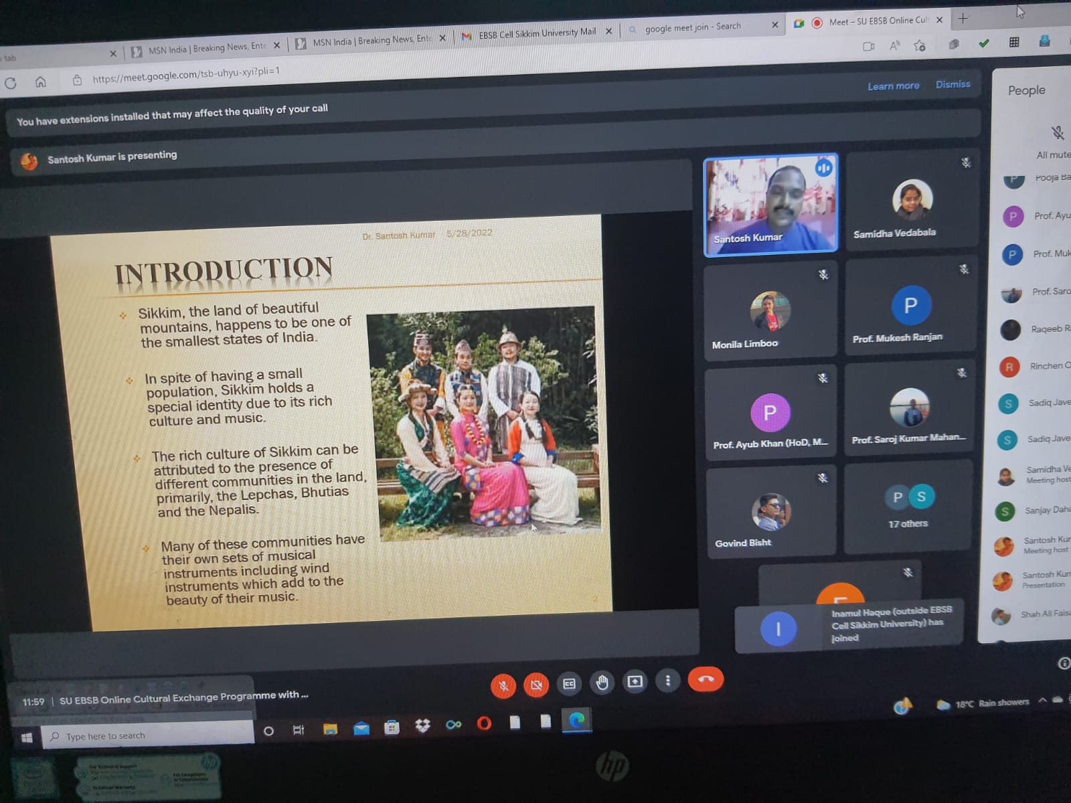
Task: Leave the call with the red hang-up button
Action: tap(706, 679)
